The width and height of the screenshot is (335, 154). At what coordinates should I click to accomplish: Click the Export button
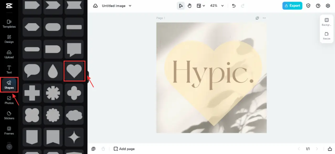pyautogui.click(x=292, y=6)
